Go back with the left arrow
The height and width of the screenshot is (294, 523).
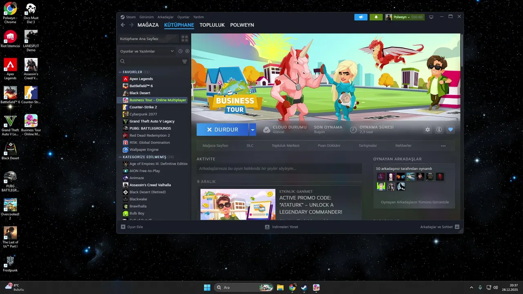[123, 25]
